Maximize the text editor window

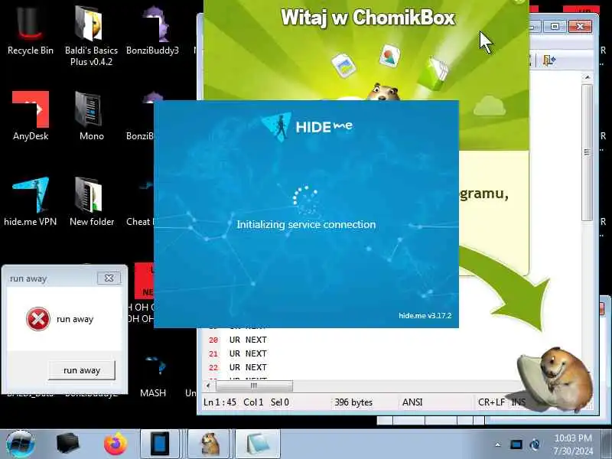[x=555, y=27]
